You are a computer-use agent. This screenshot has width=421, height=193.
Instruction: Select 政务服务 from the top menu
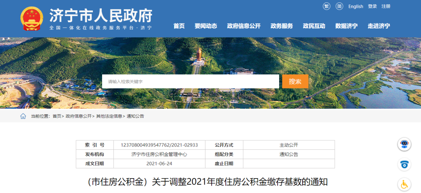point(281,26)
